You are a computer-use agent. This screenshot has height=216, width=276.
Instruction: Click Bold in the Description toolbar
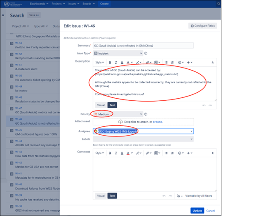pos(110,62)
